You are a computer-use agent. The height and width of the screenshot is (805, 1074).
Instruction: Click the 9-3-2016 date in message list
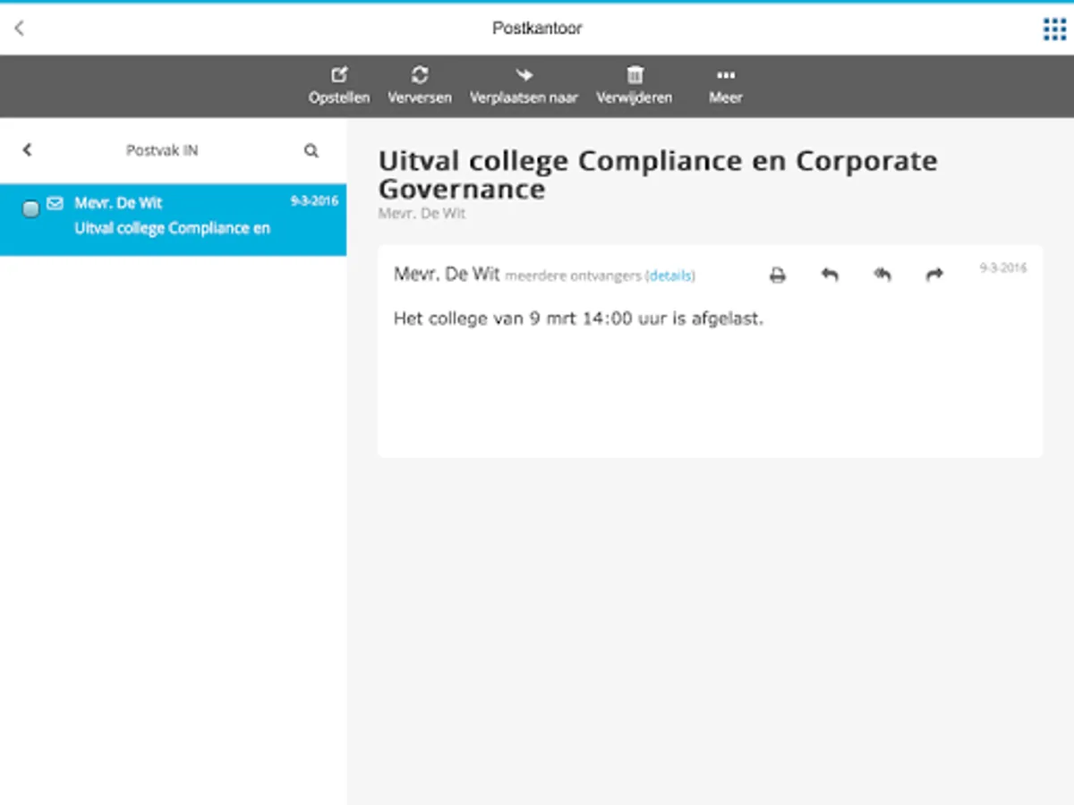pos(314,201)
